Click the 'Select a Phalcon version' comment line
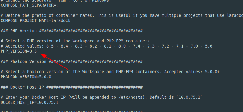Screen dimensions: 243x112 coord(110,72)
